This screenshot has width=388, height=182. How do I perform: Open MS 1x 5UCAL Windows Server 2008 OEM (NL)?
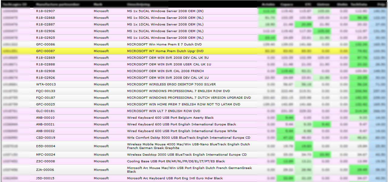point(165,31)
